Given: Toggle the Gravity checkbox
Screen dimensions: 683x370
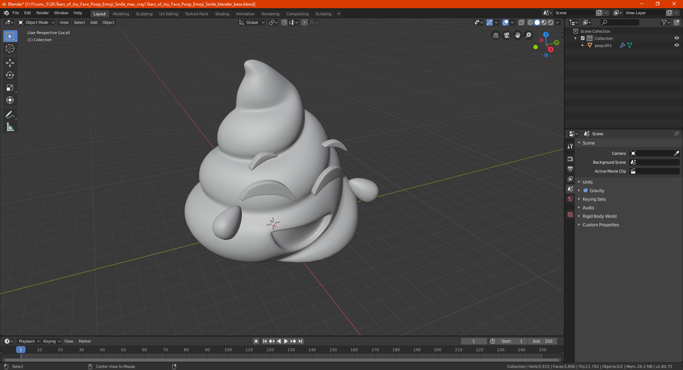Looking at the screenshot, I should point(586,191).
